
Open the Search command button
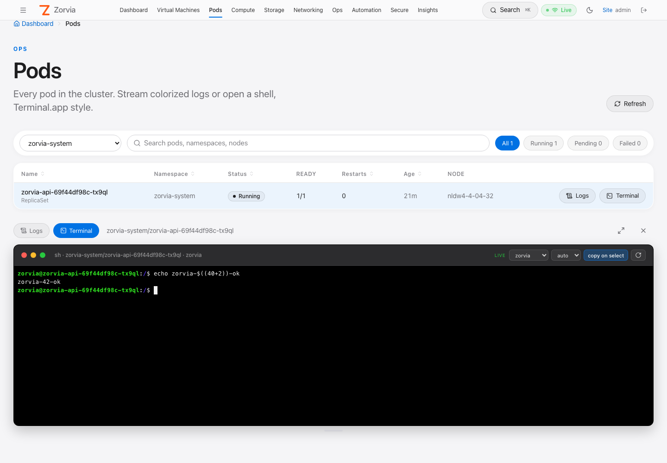pyautogui.click(x=510, y=10)
